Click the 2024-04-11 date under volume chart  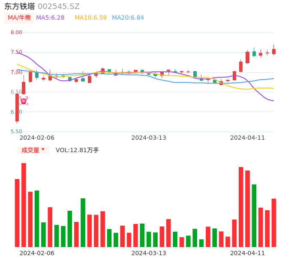pyautogui.click(x=248, y=253)
